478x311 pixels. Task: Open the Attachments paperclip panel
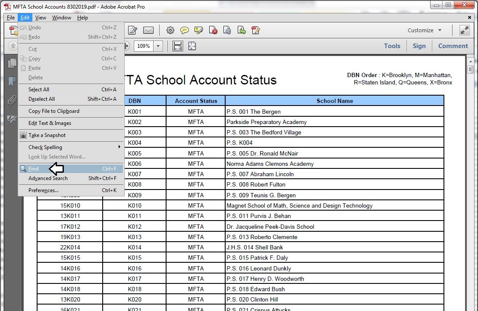tap(12, 100)
